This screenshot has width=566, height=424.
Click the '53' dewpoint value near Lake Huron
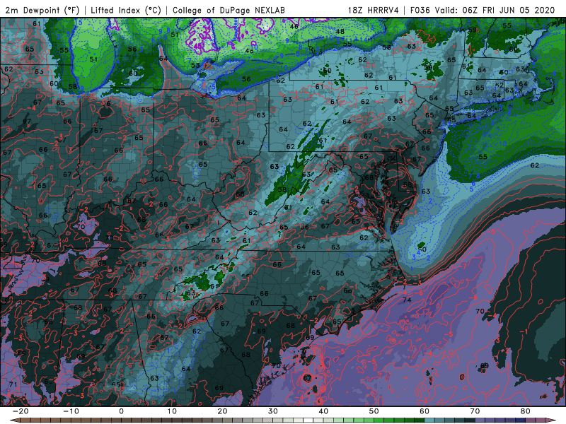[x=195, y=65]
